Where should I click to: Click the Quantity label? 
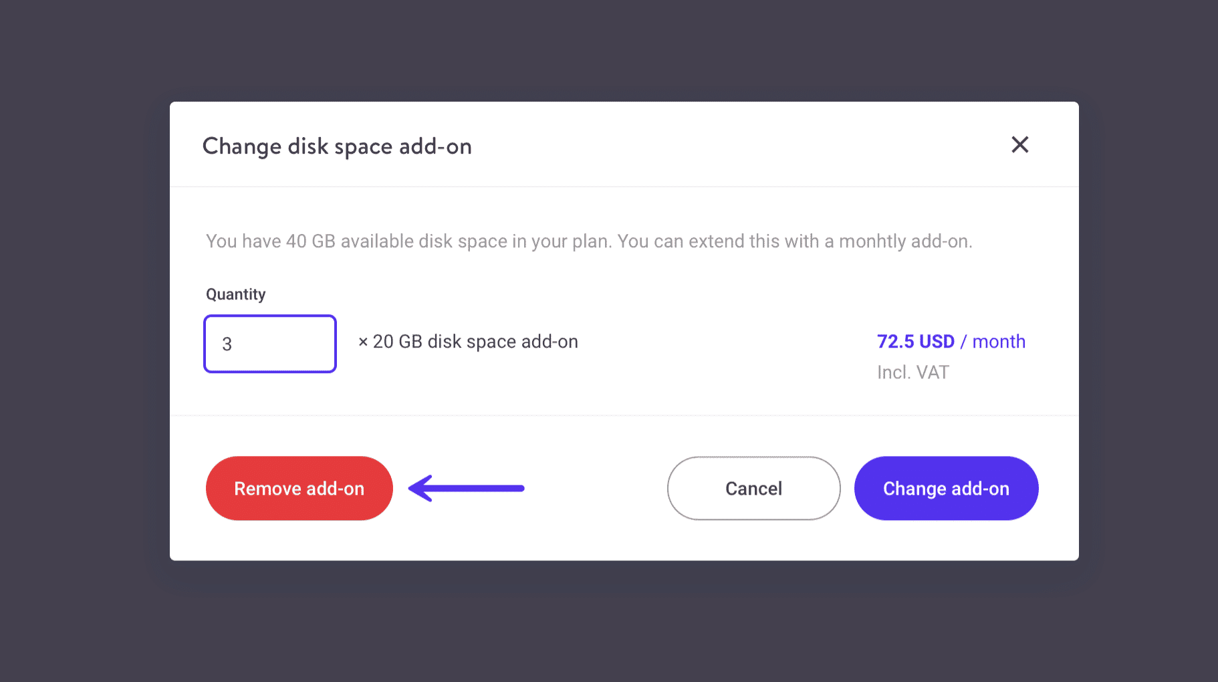pyautogui.click(x=235, y=294)
